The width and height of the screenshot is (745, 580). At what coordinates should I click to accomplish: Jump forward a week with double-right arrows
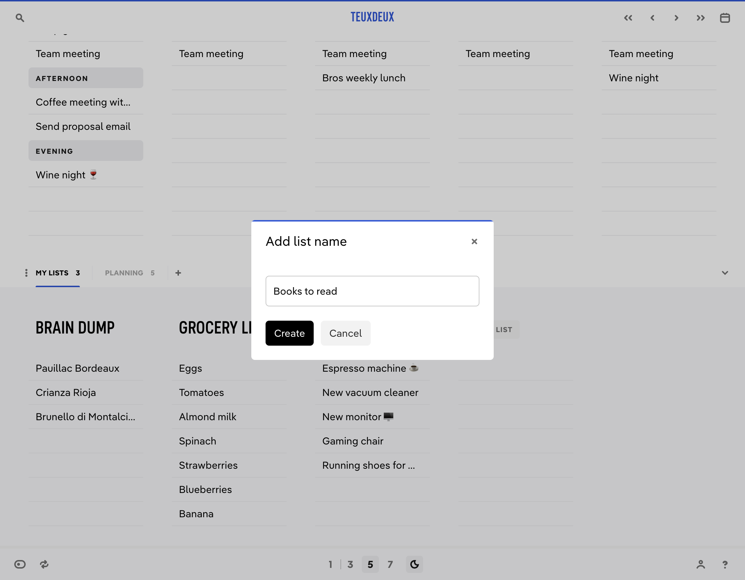[x=700, y=18]
